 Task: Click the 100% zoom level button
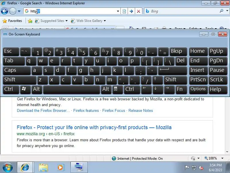211,158
